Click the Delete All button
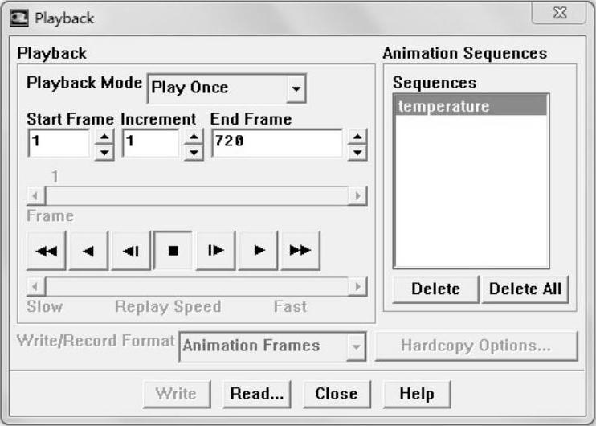The height and width of the screenshot is (426, 596). [525, 289]
